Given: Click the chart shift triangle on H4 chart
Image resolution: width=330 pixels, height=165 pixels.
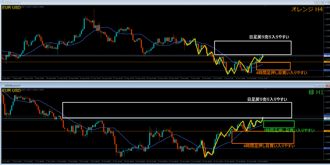Looking at the screenshot, I should click(x=266, y=6).
